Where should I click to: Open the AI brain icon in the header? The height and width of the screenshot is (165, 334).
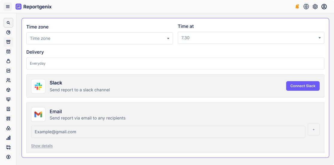306,7
